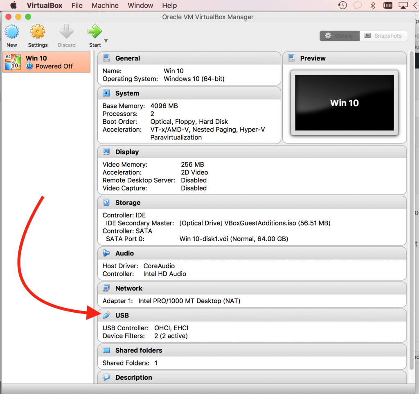Click the Shared folders icon
The height and width of the screenshot is (394, 419).
(106, 350)
